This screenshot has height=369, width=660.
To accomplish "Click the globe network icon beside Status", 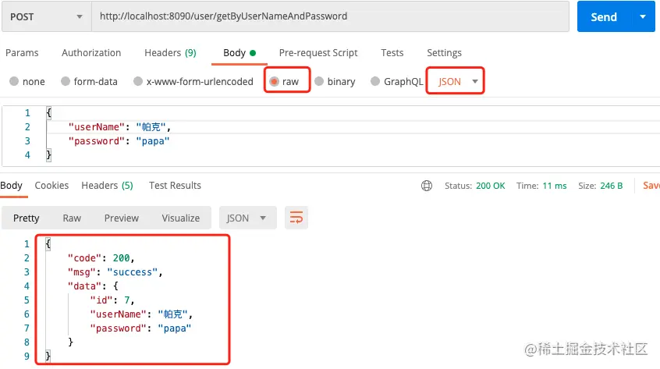I will [427, 186].
